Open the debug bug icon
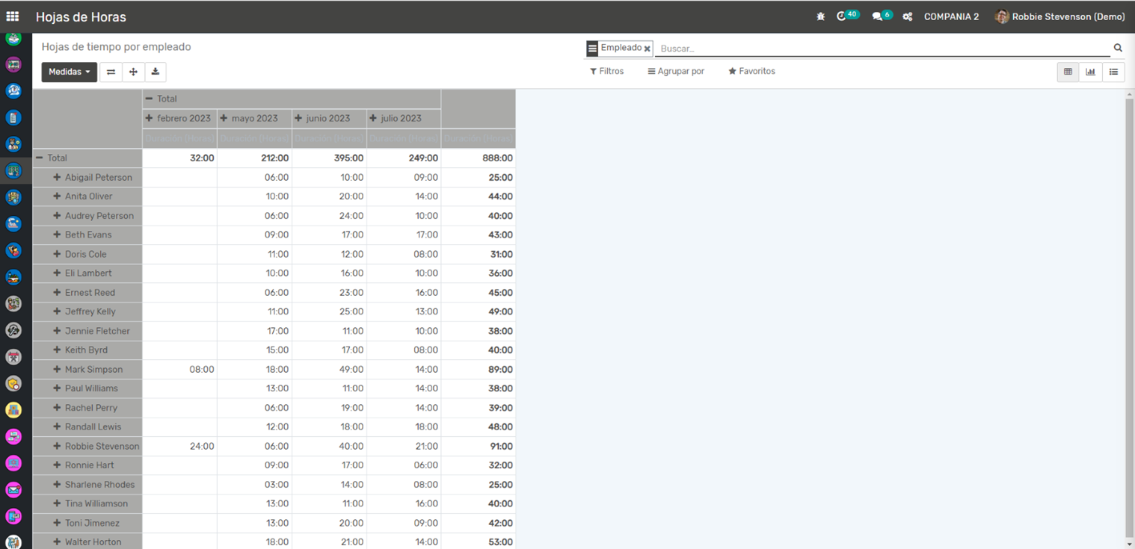The width and height of the screenshot is (1135, 549). 820,16
